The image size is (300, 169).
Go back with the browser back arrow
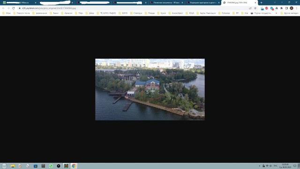[x=3, y=8]
